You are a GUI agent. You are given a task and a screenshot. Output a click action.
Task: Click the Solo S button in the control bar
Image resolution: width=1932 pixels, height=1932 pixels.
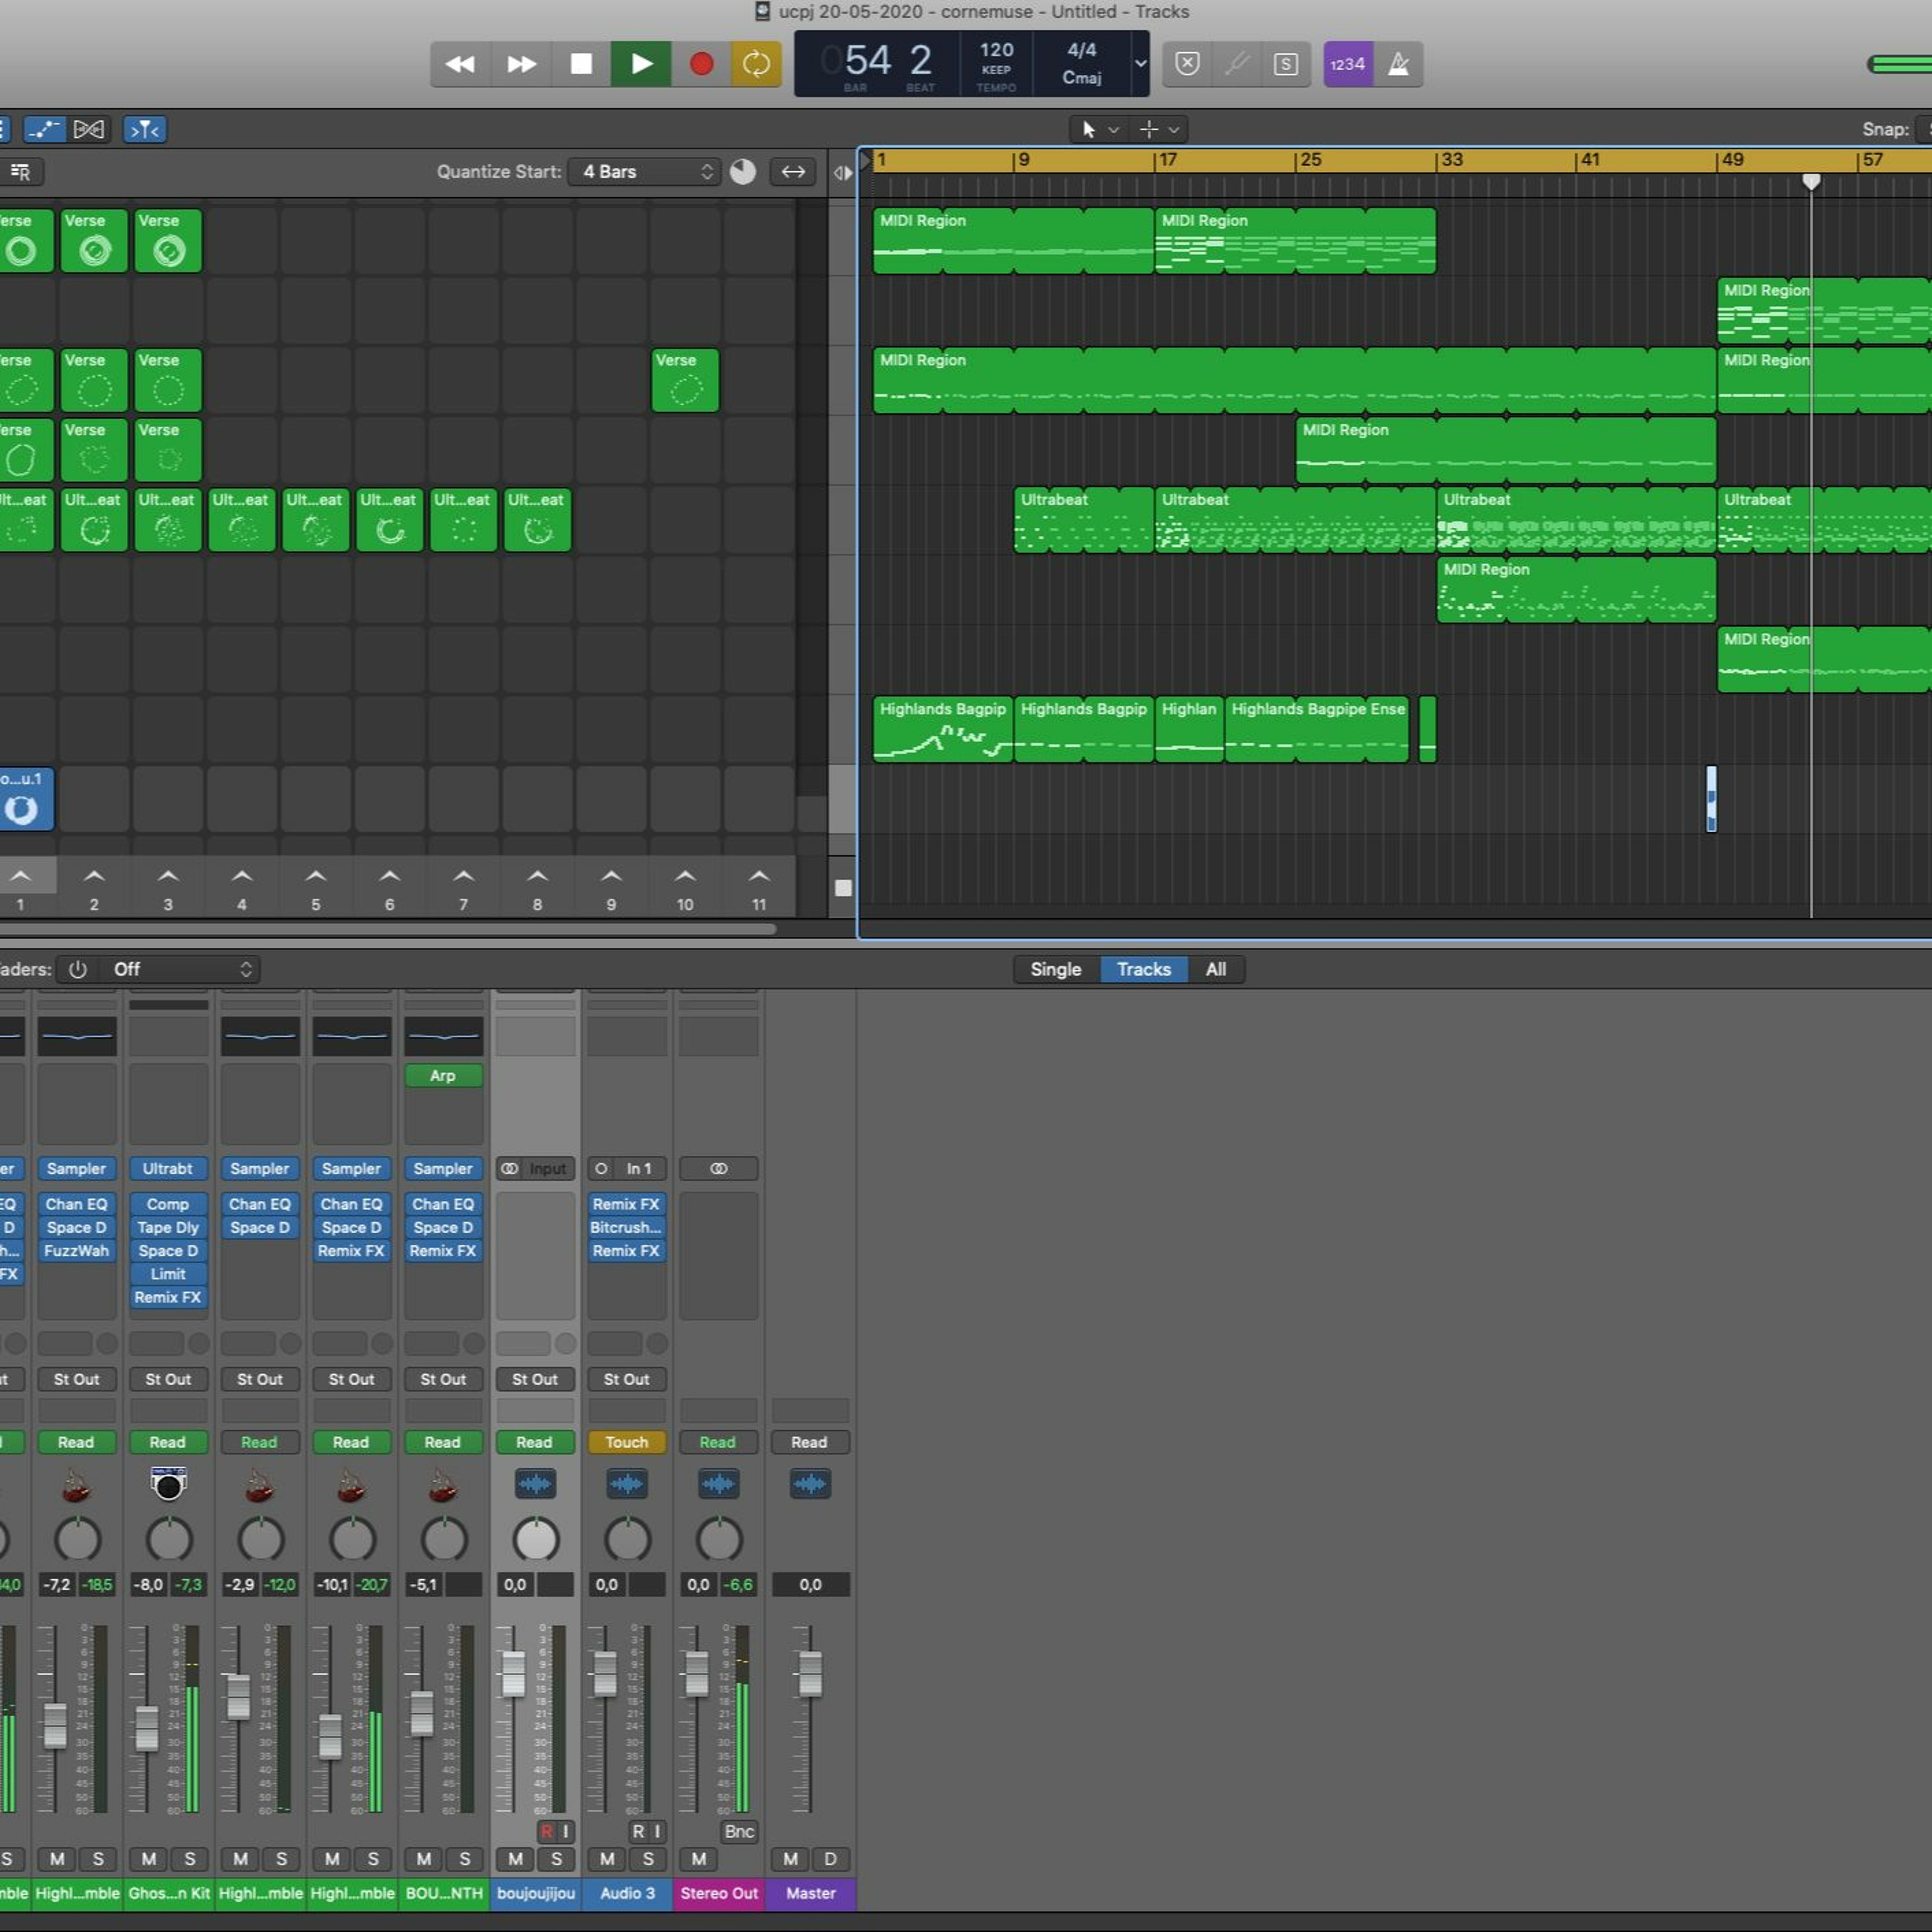pos(1285,64)
